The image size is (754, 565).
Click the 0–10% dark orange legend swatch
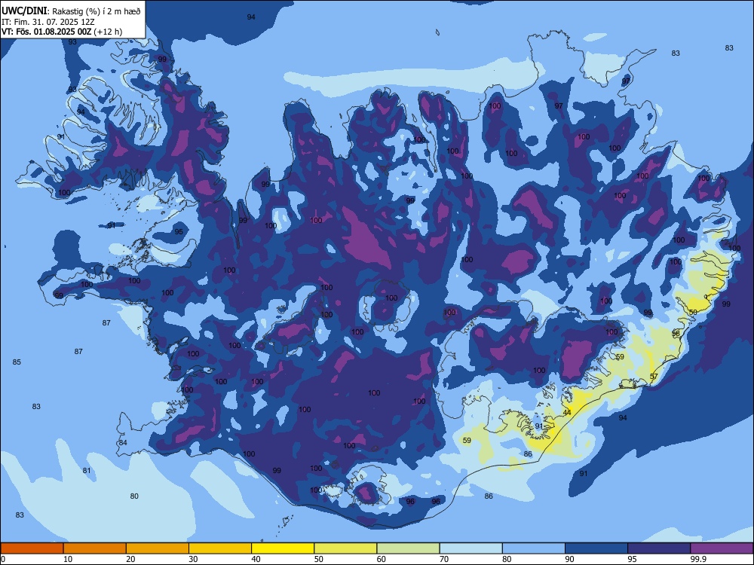tap(32, 548)
